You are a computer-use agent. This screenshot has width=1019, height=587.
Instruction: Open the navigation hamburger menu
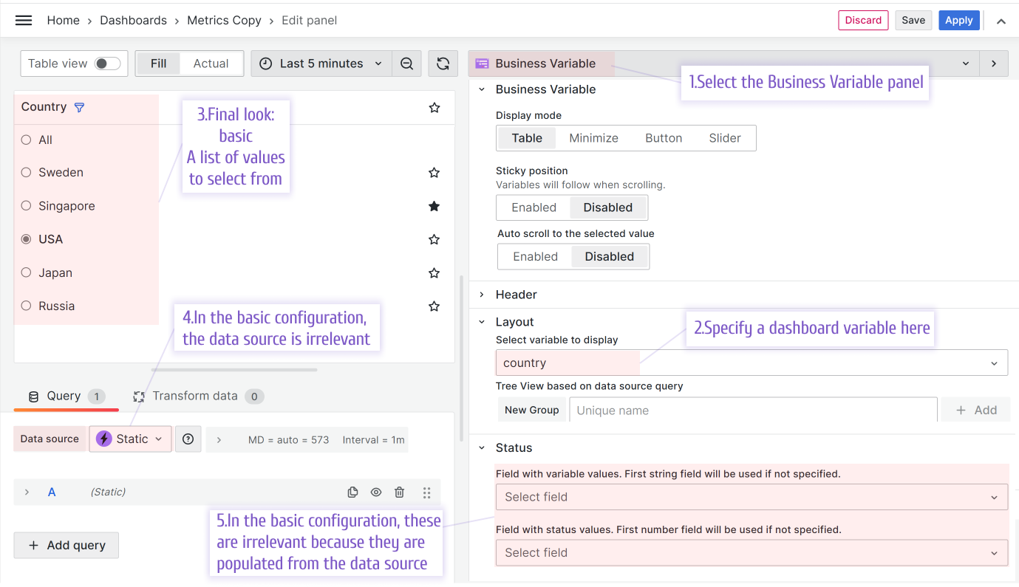tap(23, 20)
